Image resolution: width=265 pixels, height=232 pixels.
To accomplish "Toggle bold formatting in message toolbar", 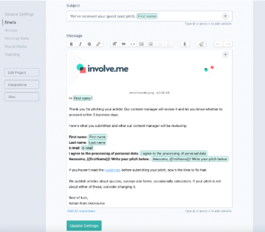I will tap(71, 44).
